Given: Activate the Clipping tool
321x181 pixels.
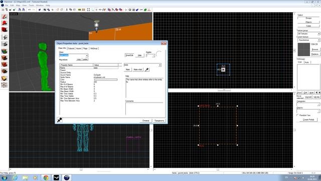Looking at the screenshot, I should pos(5,78).
